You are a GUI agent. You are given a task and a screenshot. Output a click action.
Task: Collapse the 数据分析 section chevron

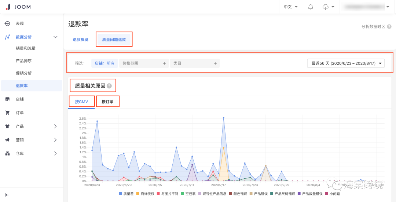click(56, 37)
